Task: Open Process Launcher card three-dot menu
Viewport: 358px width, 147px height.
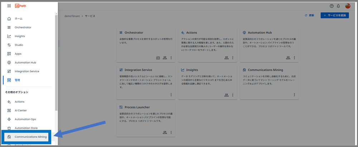Action: 171,132
